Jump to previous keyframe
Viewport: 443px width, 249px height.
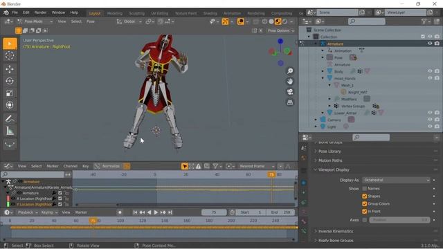pos(142,212)
